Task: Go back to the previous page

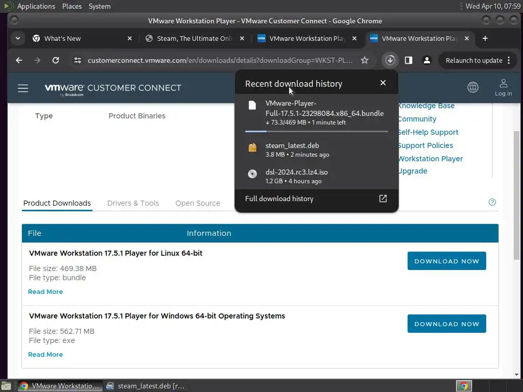Action: (19, 60)
